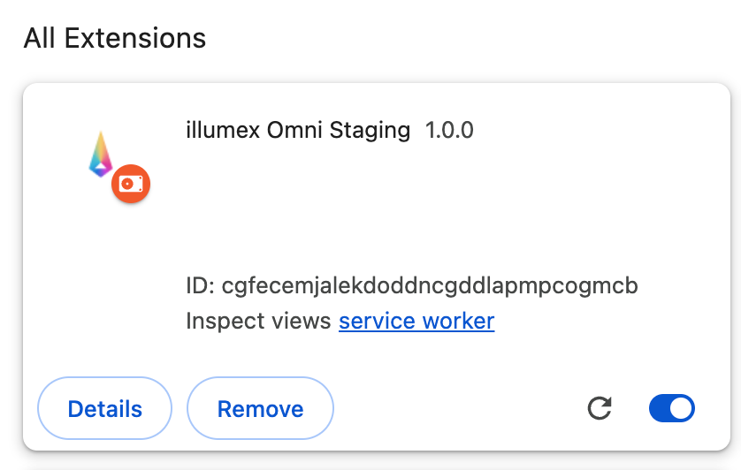Click the Inspect views label
Image resolution: width=741 pixels, height=470 pixels.
258,321
